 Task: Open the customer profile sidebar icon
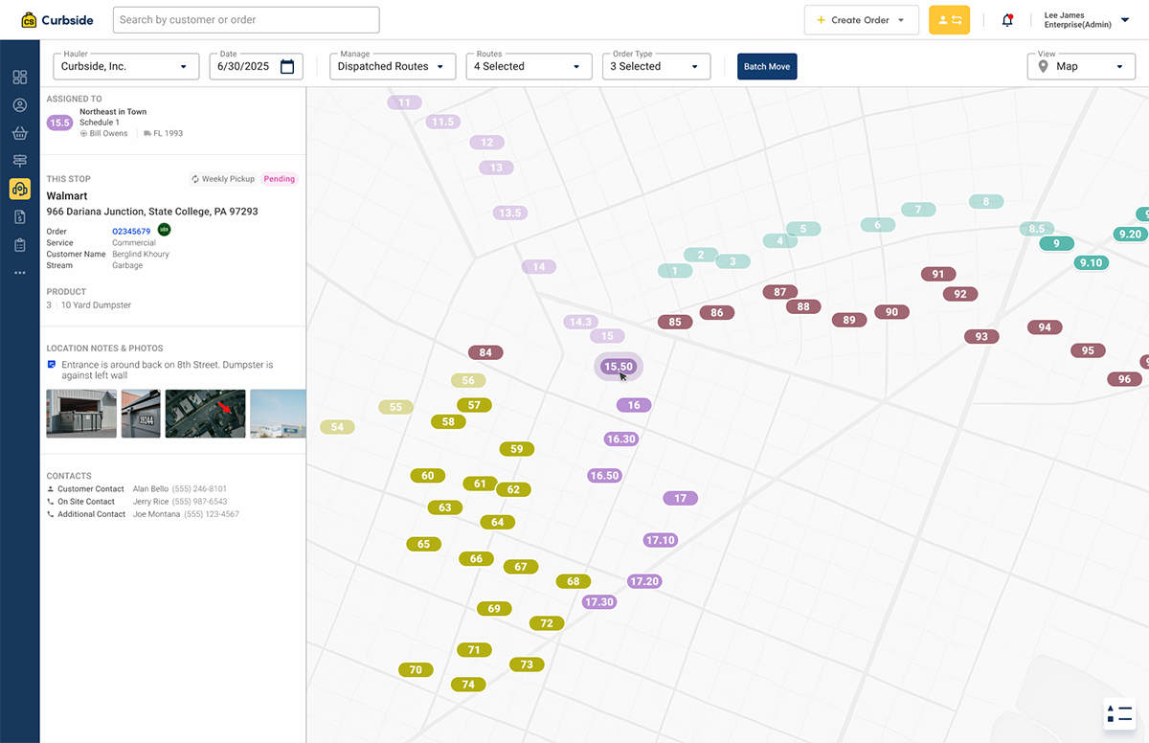(x=19, y=105)
